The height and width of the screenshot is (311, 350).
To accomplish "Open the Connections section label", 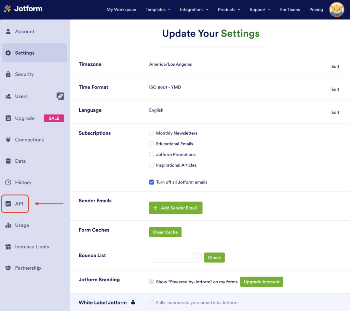I will (29, 139).
